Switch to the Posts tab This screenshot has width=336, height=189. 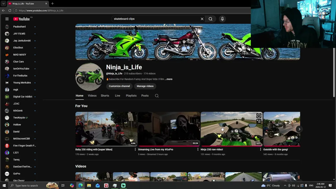[x=145, y=96]
